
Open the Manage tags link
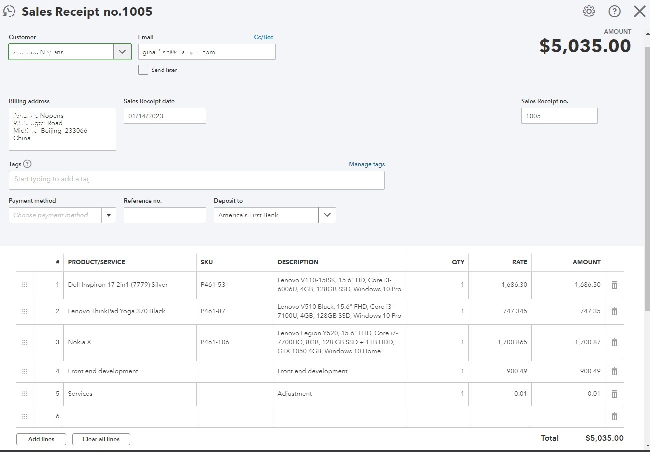click(367, 164)
